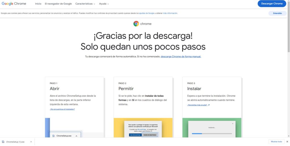Expand the Ayuda dropdown menu
The image size is (290, 146).
click(x=104, y=4)
